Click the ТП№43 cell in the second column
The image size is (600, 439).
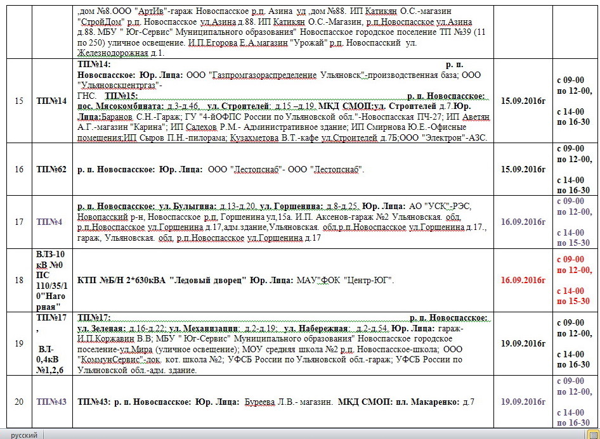click(51, 402)
